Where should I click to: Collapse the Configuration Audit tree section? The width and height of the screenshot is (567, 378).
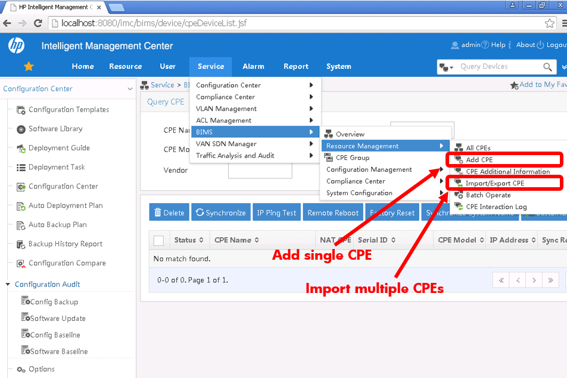8,284
